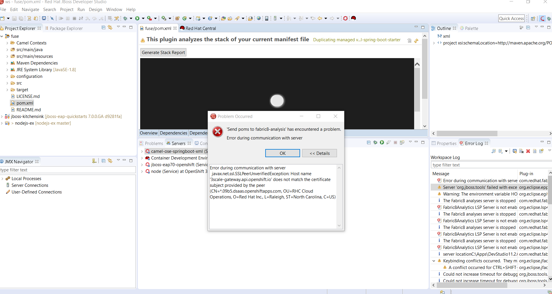This screenshot has height=294, width=552.
Task: Click Restore Log icon in Error Log toolbar
Action: 541,151
